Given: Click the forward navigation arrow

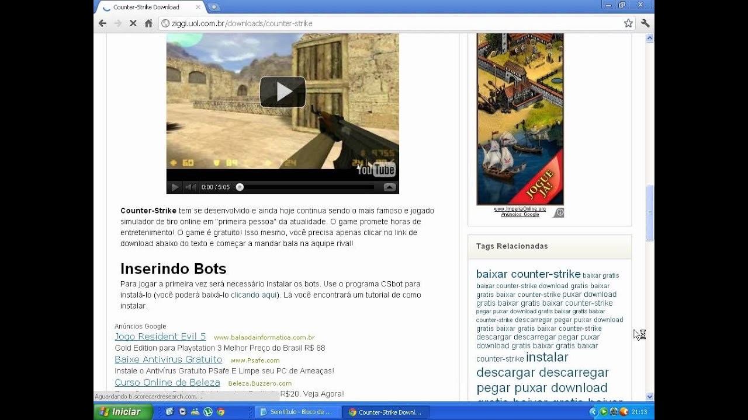Looking at the screenshot, I should point(117,23).
